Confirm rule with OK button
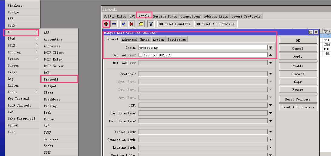 click(298, 40)
